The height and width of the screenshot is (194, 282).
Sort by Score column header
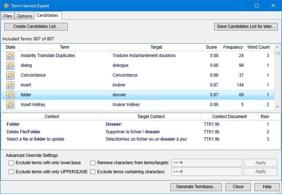click(x=211, y=47)
